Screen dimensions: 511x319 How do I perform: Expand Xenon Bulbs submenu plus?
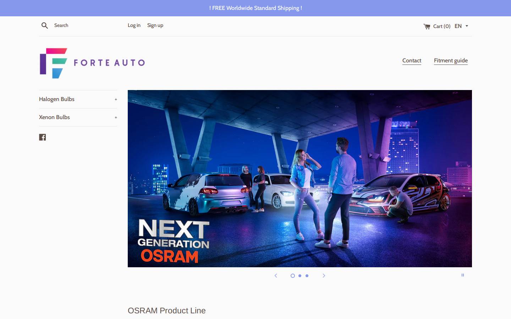116,118
